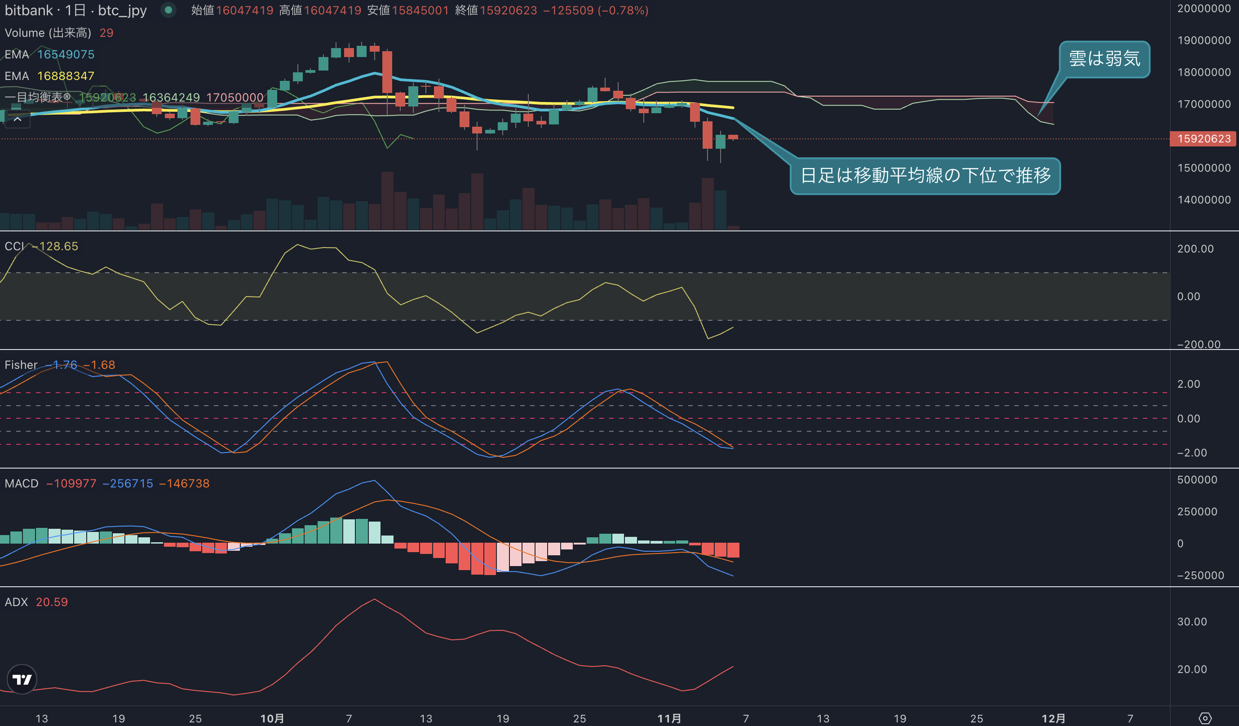The height and width of the screenshot is (726, 1239).
Task: Click the bitbank btc_jpy symbol title
Action: [76, 10]
